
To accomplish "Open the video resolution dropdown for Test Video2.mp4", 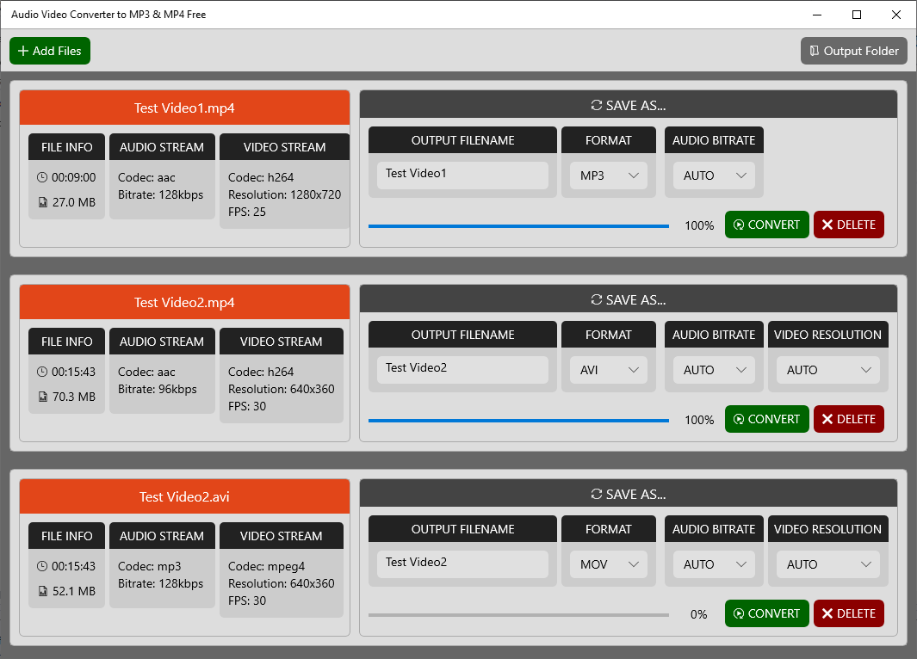I will click(x=828, y=370).
